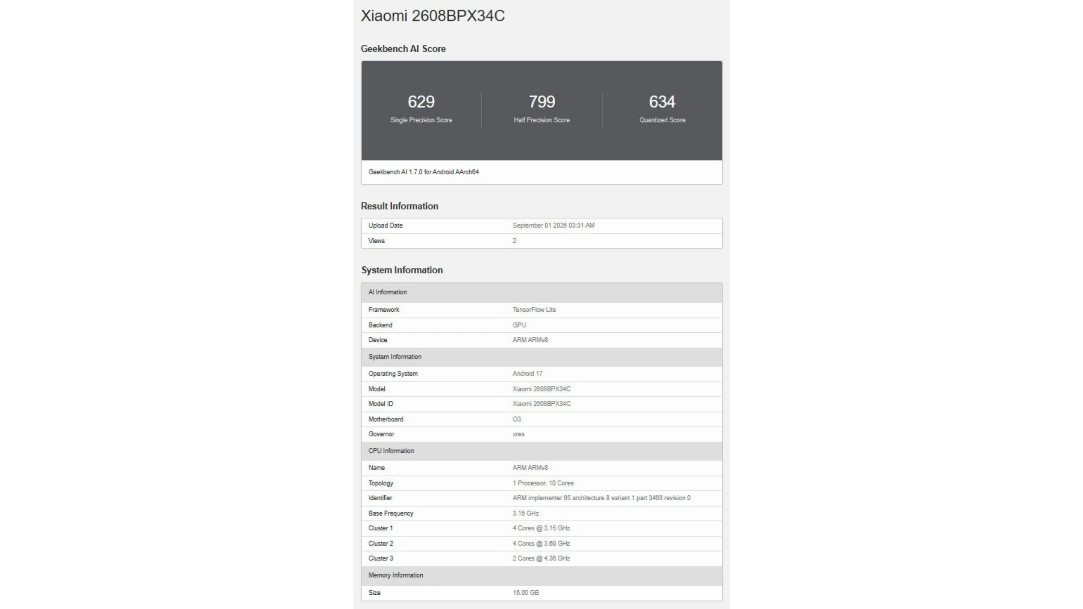Select the 634 quantized score

(662, 102)
